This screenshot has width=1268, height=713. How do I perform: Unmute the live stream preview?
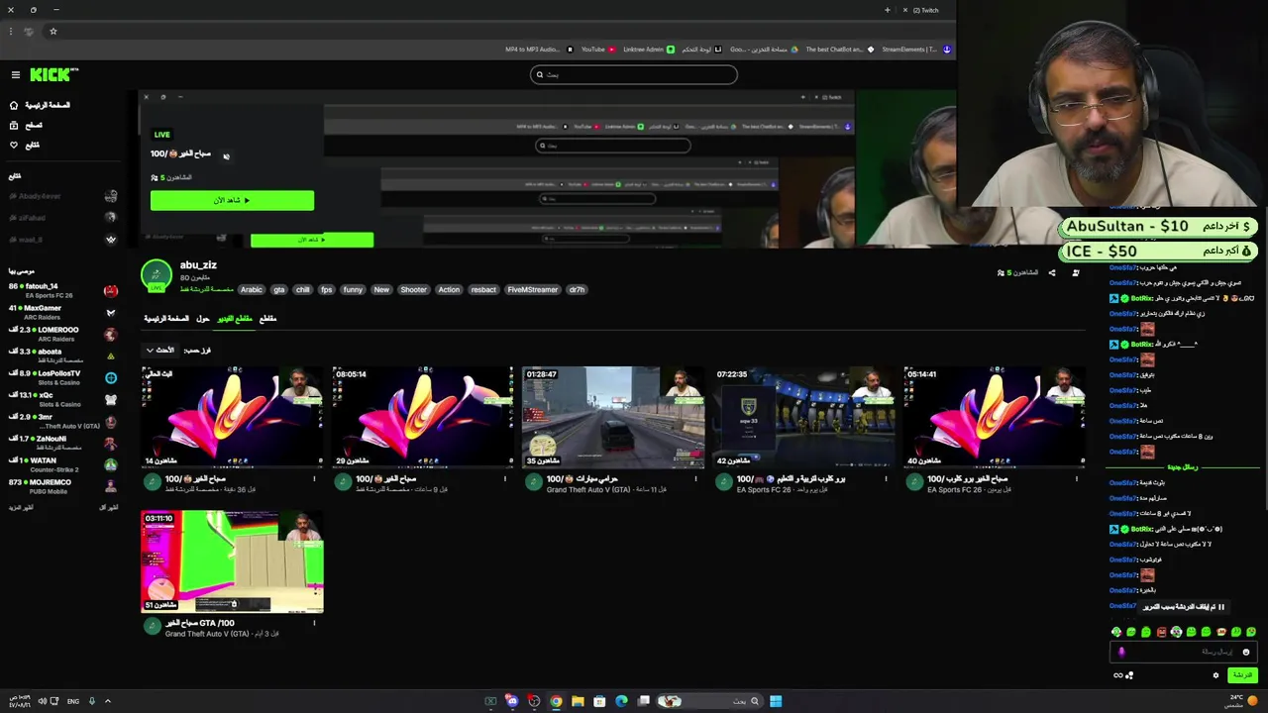coord(226,155)
